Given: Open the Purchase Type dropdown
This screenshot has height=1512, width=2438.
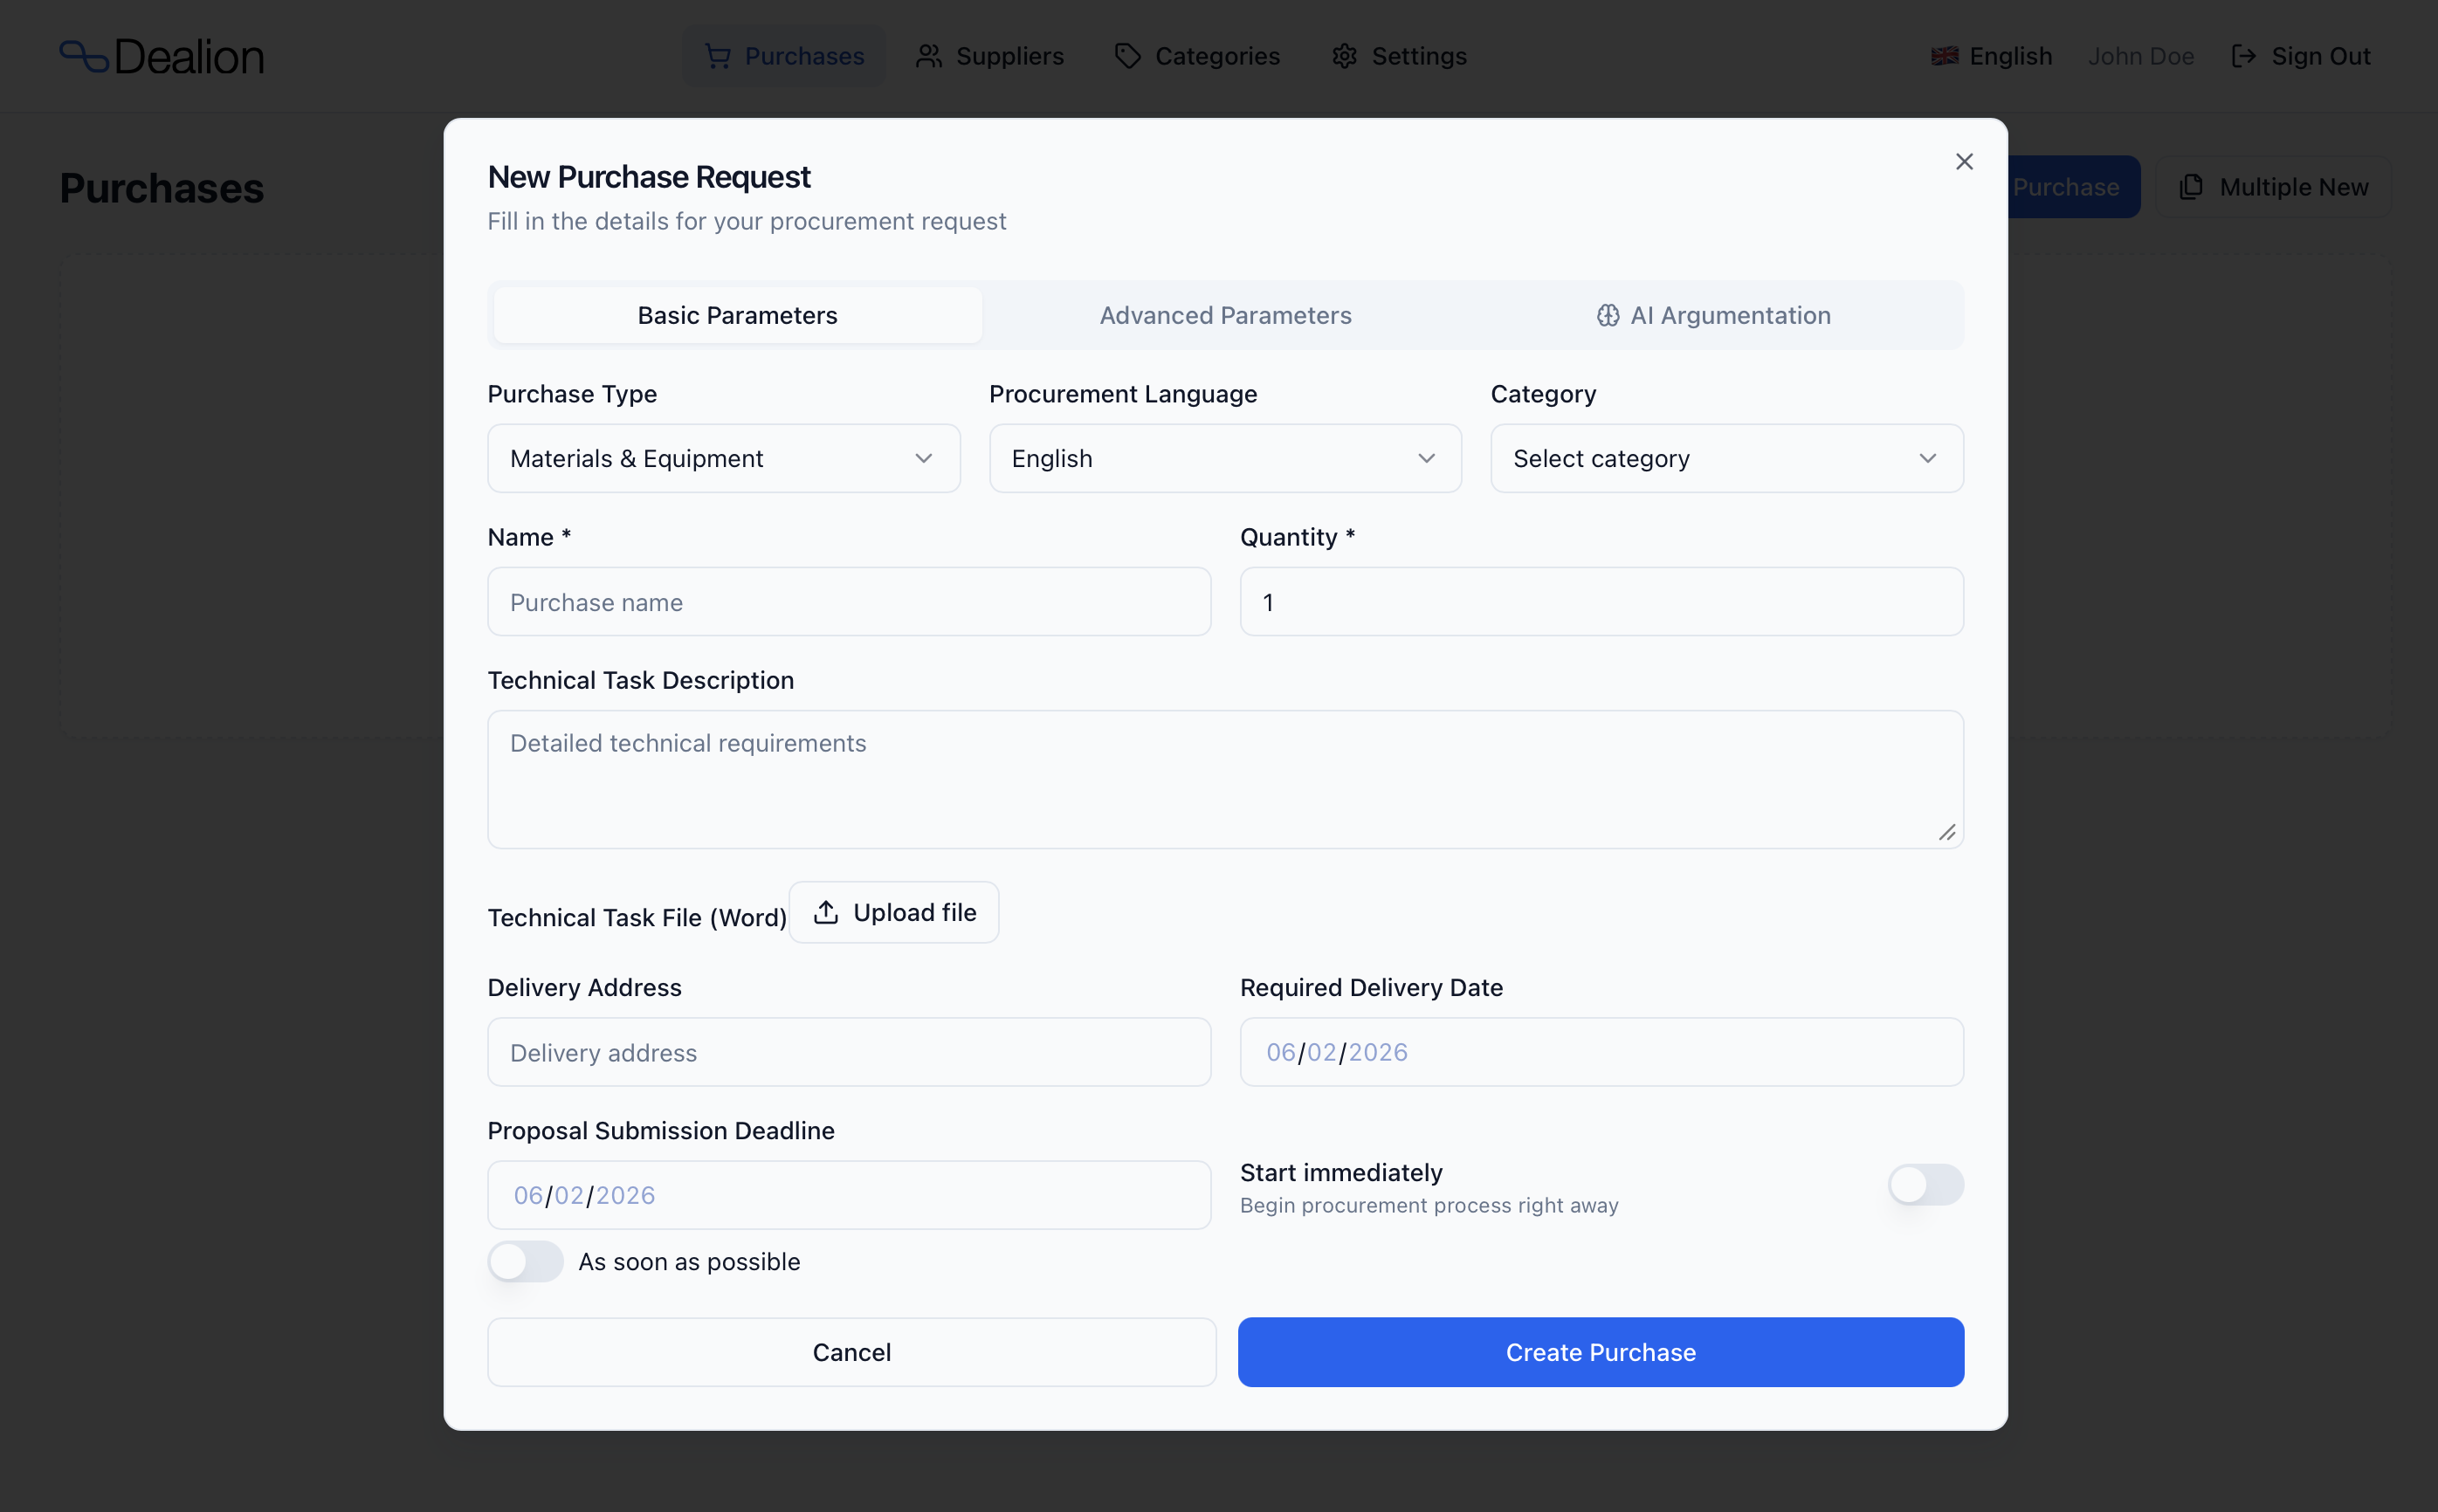Looking at the screenshot, I should point(723,458).
